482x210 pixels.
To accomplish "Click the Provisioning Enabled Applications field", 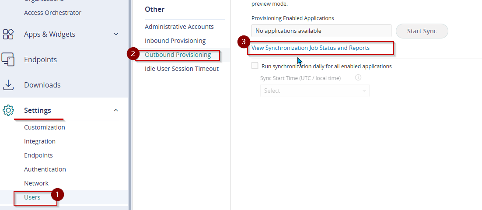I will (x=321, y=31).
